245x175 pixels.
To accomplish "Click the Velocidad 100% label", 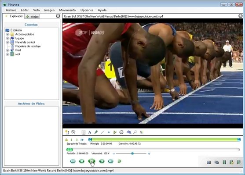I will (x=100, y=154).
